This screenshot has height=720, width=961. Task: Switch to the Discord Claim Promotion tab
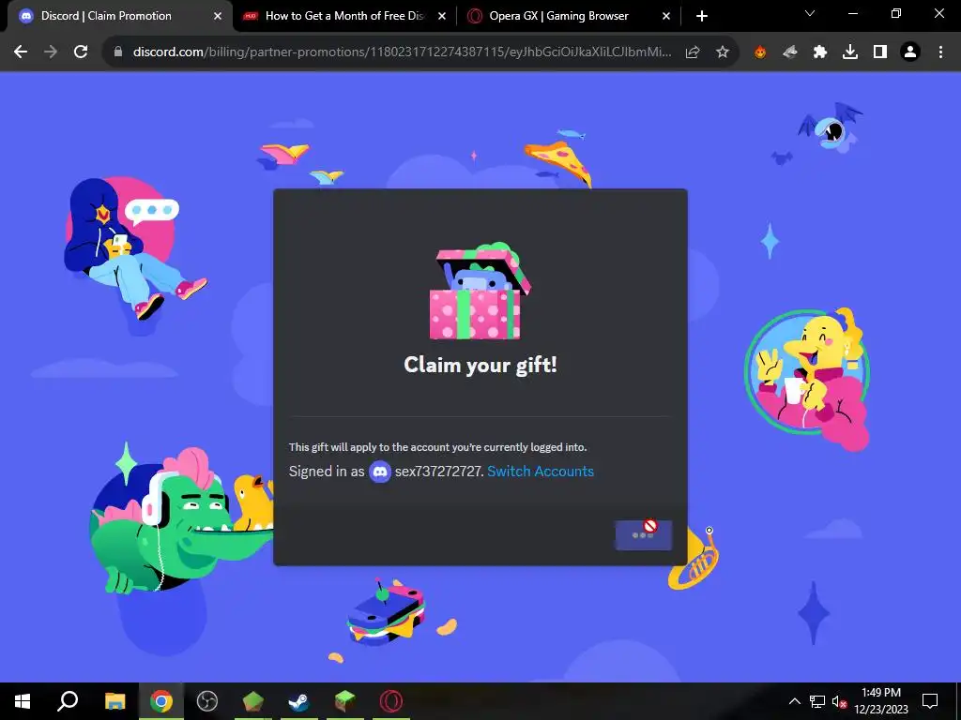[x=119, y=16]
